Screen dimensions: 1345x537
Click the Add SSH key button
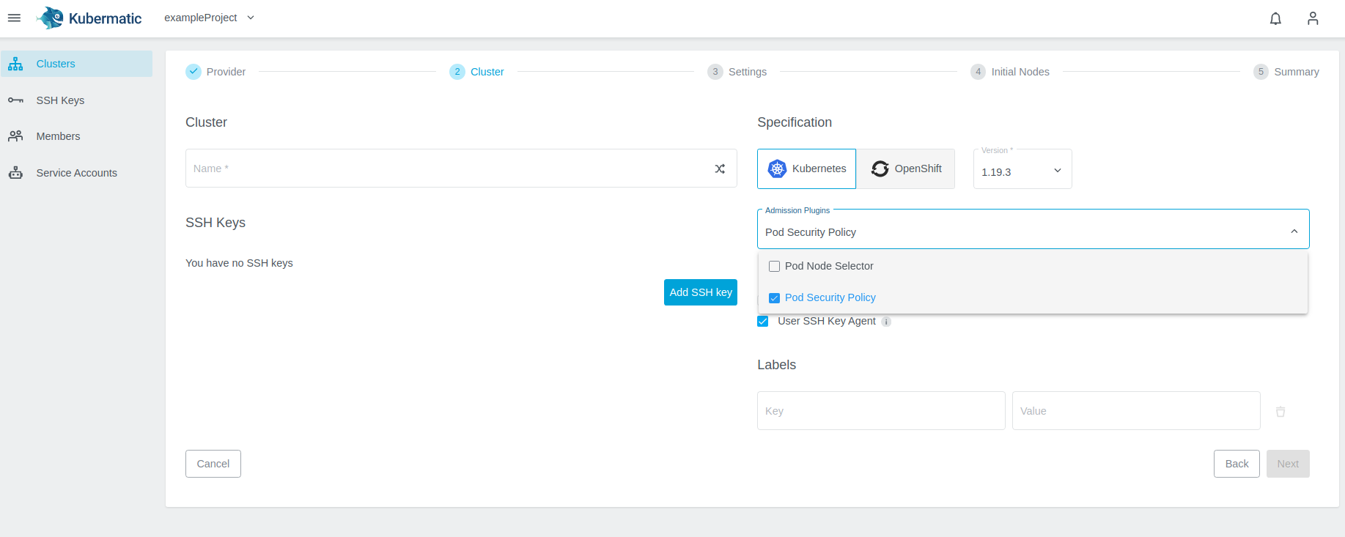click(700, 292)
